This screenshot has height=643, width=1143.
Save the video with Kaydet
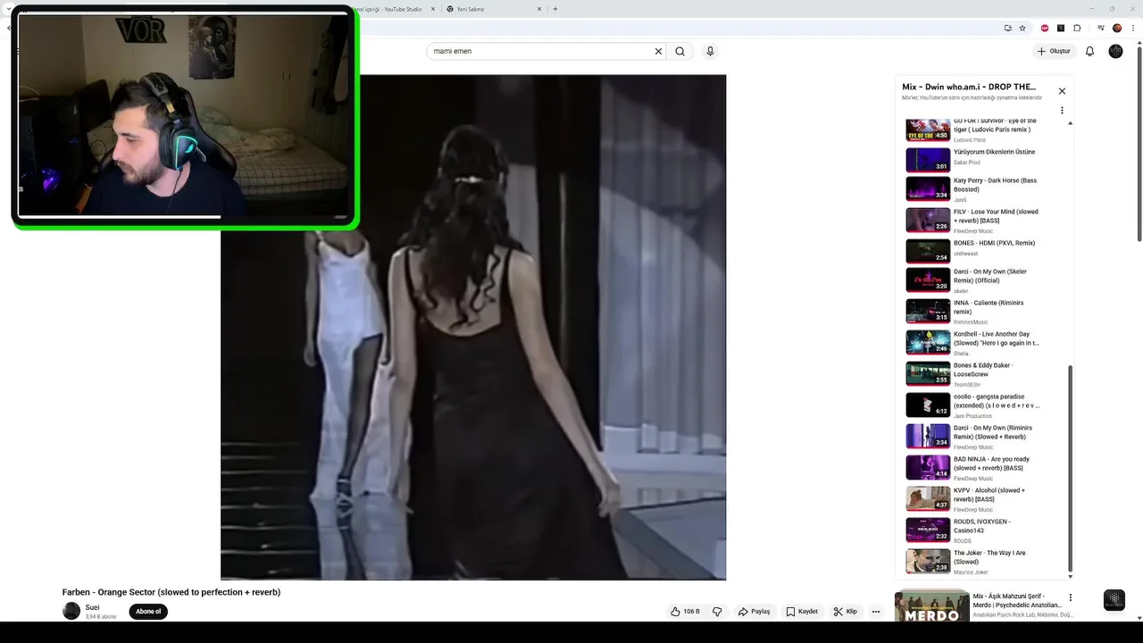(x=802, y=612)
